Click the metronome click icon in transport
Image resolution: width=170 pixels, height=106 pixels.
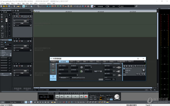tap(111, 99)
